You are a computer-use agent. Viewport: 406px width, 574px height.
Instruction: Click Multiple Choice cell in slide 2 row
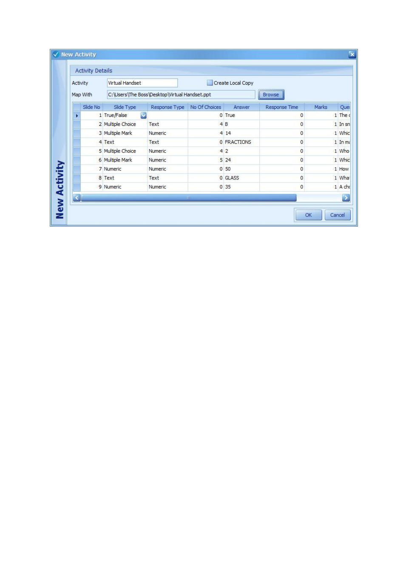pyautogui.click(x=125, y=124)
